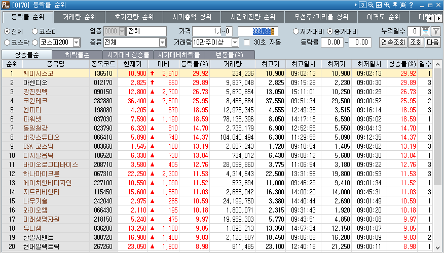
Task: Click the zoom in magnifier in title bar
Action: coord(387,5)
